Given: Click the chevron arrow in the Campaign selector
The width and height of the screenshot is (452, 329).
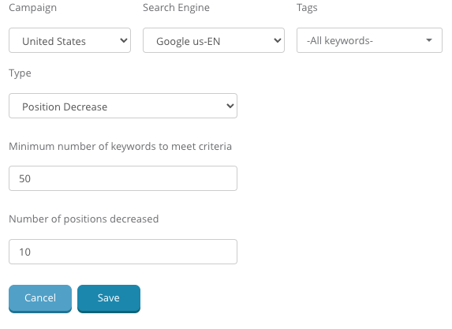Looking at the screenshot, I should coord(123,41).
